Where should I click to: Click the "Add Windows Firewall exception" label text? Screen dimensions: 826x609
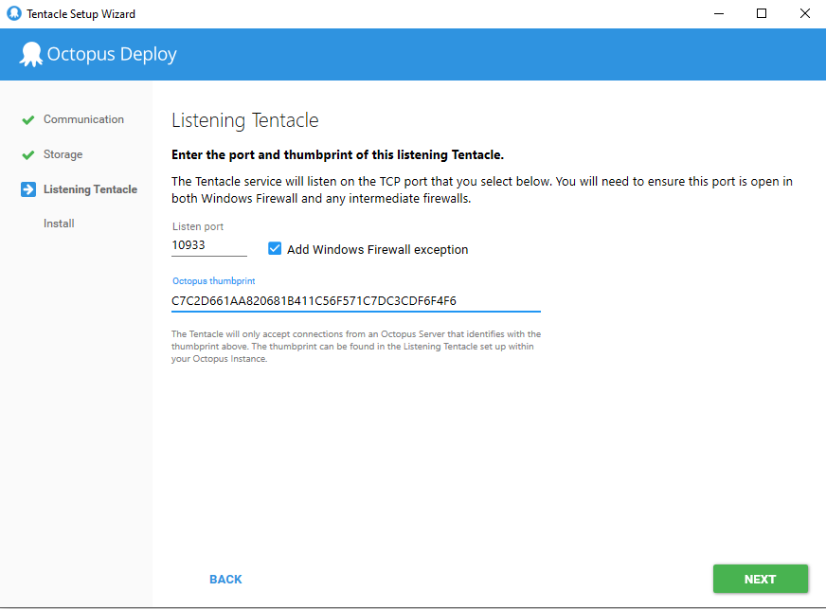[377, 250]
